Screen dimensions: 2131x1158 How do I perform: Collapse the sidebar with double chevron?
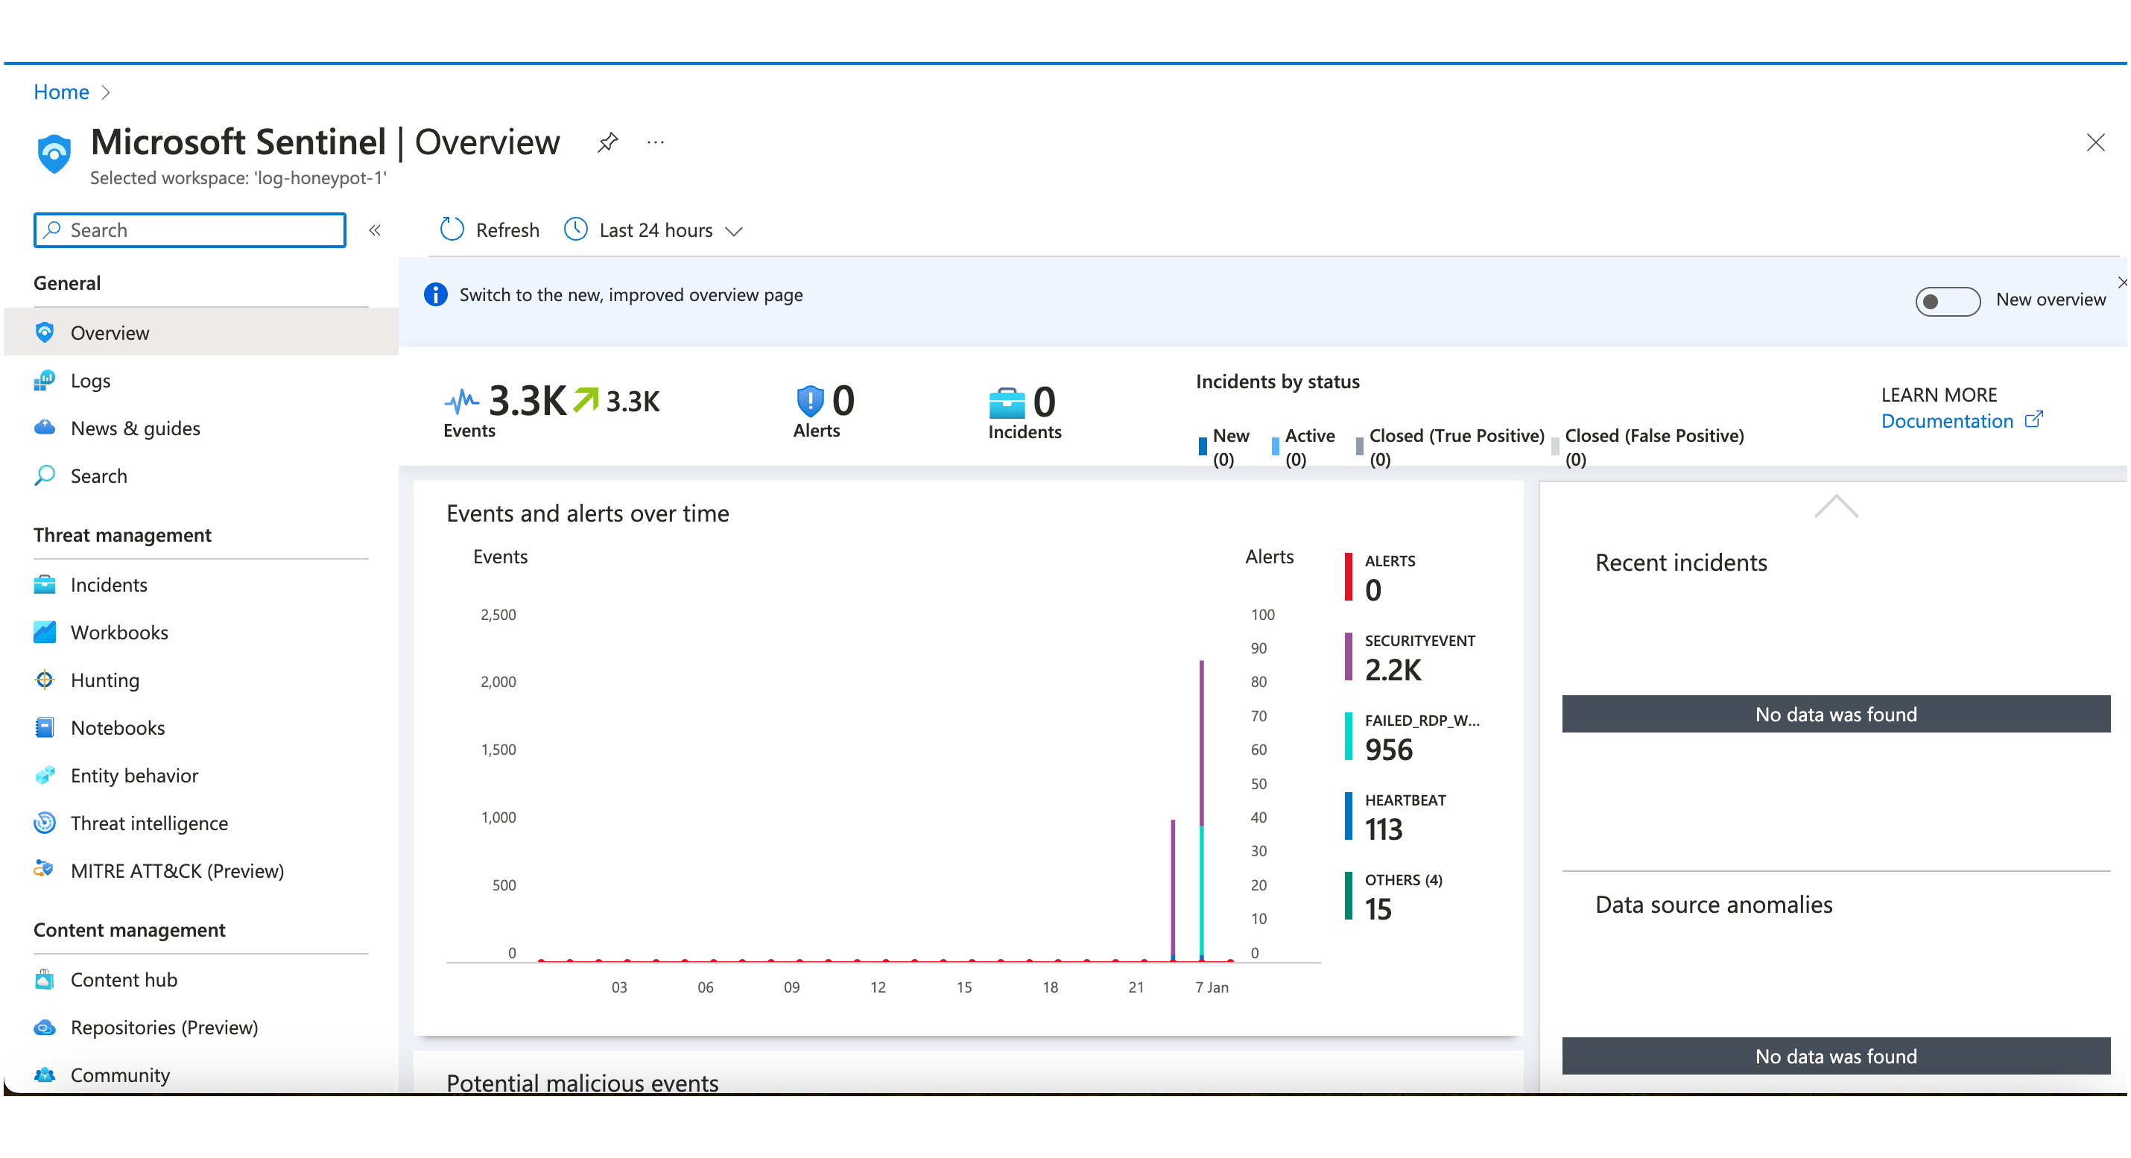(x=375, y=230)
